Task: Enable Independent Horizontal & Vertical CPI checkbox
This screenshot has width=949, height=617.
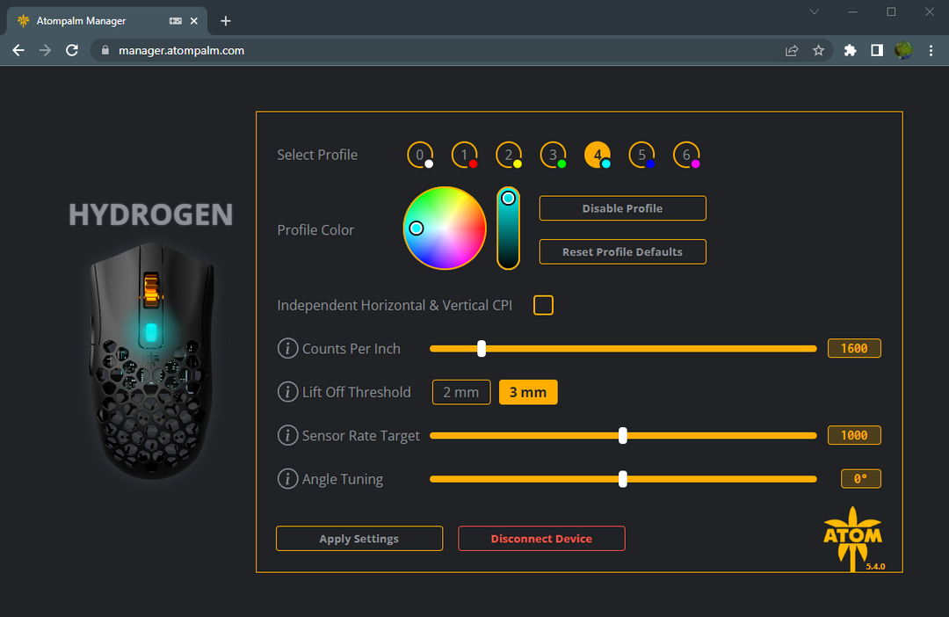Action: click(543, 305)
